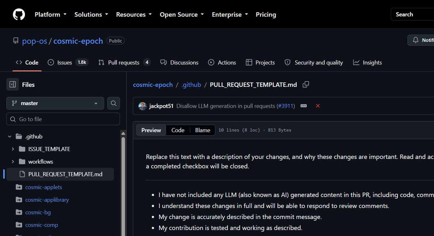Open the Open Source menu
Viewport: 434px width, 236px height.
click(182, 14)
